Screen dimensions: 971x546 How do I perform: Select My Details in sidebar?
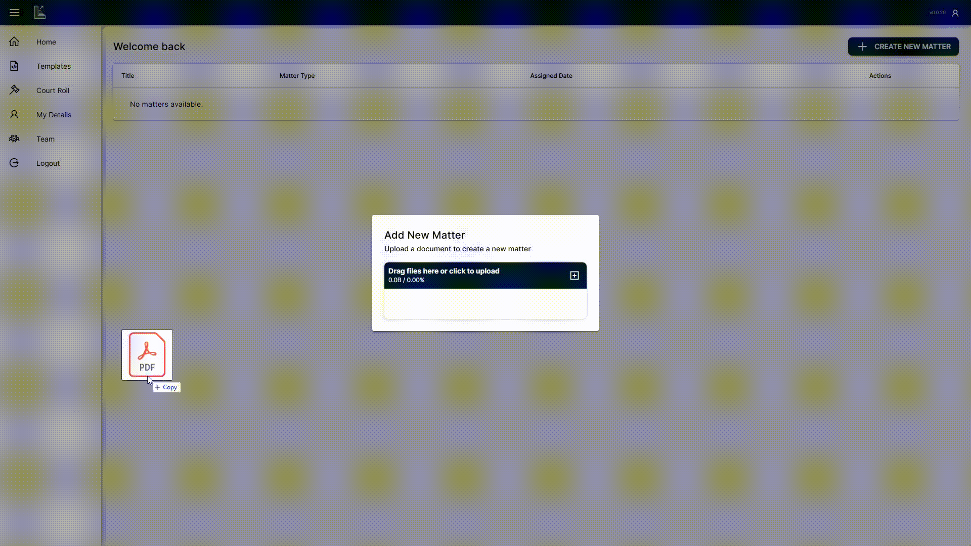pos(54,115)
